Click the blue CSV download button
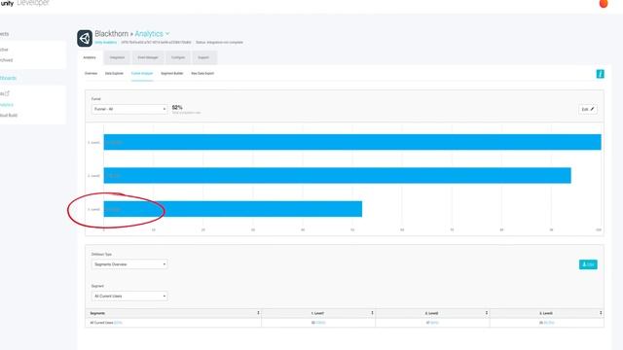This screenshot has height=350, width=623. click(x=588, y=264)
